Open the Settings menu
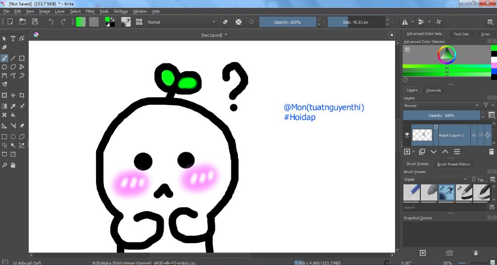Image resolution: width=497 pixels, height=265 pixels. click(120, 11)
